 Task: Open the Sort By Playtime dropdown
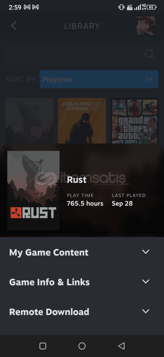tap(99, 79)
